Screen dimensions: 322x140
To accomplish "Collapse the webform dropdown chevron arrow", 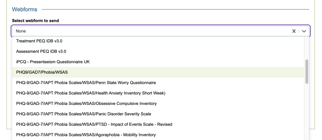I will click(304, 31).
